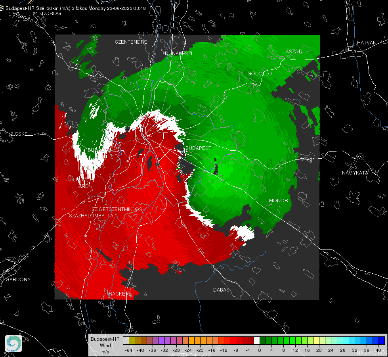Image resolution: width=388 pixels, height=357 pixels.
Task: Click the GÖDÖLLO town label
Action: click(260, 73)
